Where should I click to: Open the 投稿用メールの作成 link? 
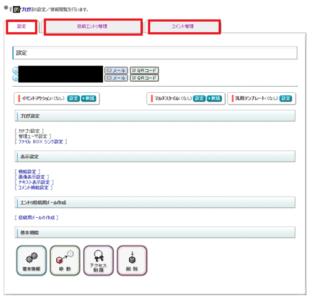pos(36,218)
